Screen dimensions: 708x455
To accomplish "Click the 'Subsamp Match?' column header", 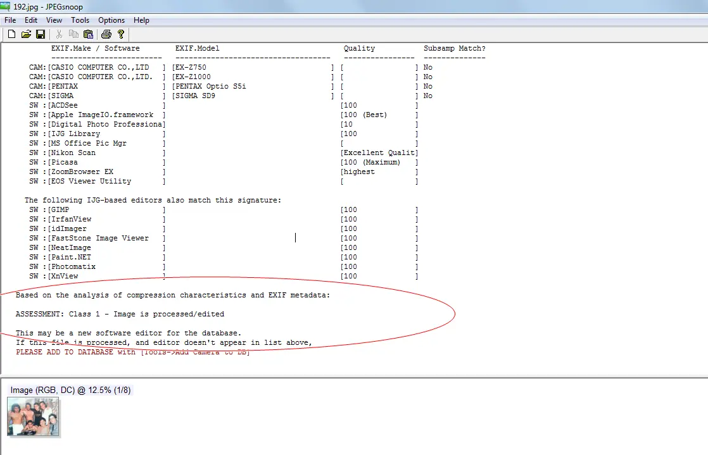I will pos(455,48).
